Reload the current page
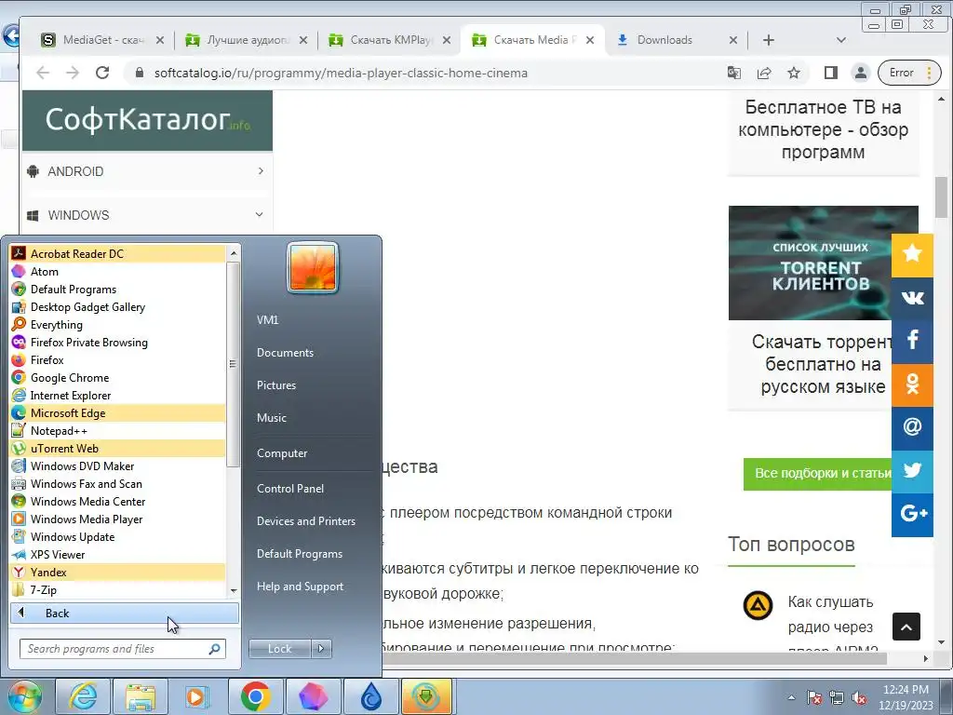 (x=102, y=73)
